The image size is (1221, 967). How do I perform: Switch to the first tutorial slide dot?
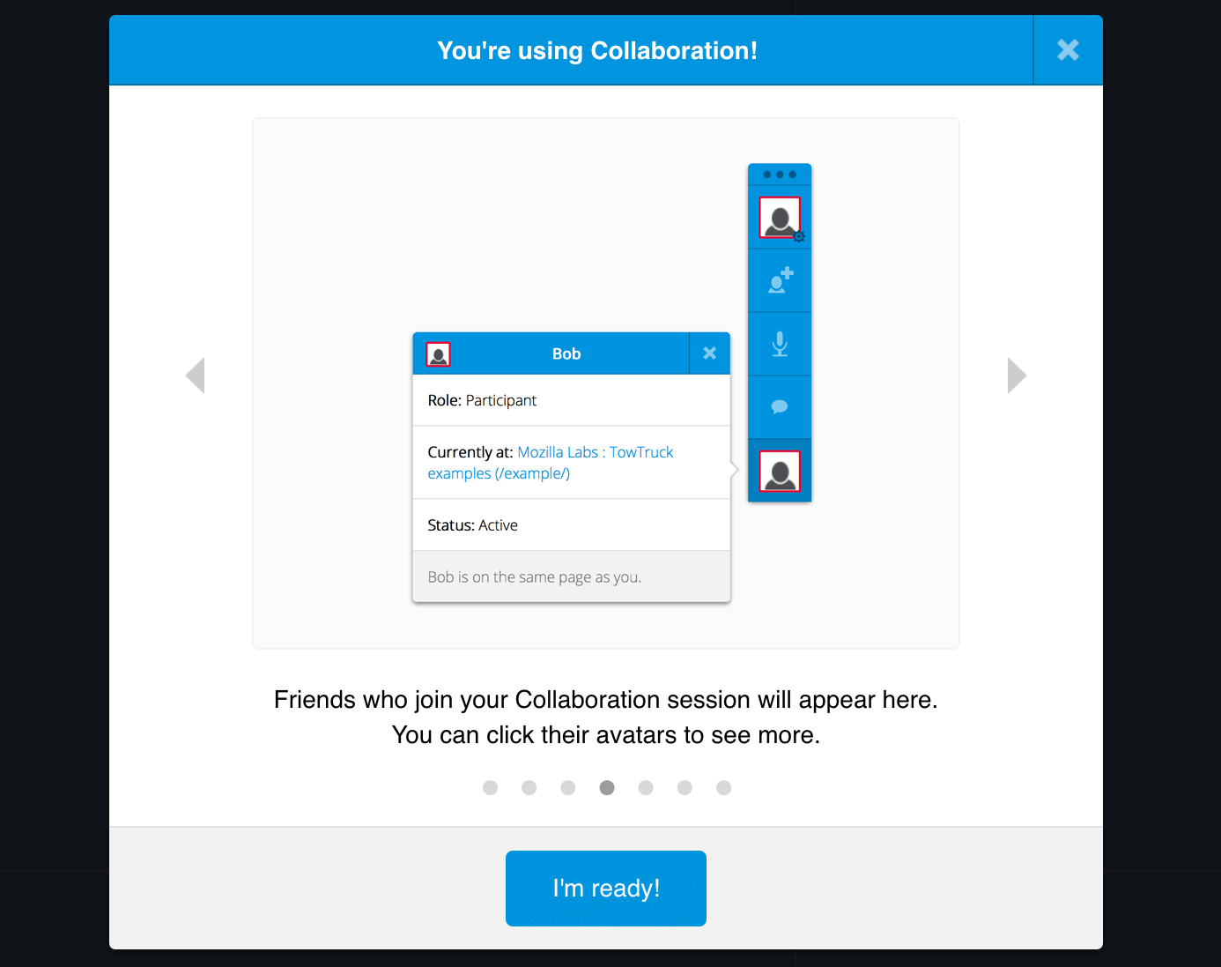[490, 787]
